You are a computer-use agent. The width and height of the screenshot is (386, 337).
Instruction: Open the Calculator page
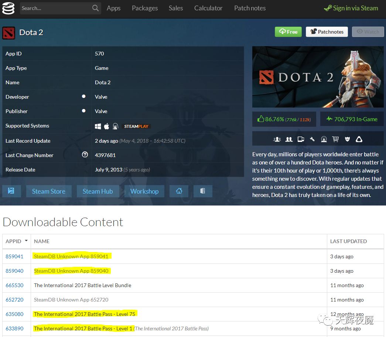[x=208, y=8]
